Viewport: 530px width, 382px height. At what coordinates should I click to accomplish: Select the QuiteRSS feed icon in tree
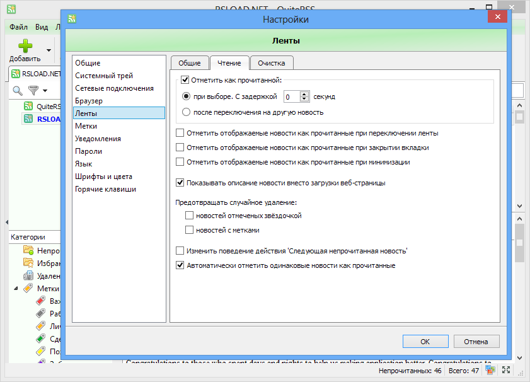[28, 106]
